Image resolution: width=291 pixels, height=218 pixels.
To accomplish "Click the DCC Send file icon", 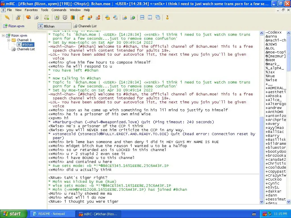I will point(82,17).
